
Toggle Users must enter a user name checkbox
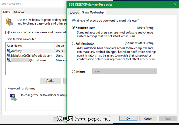pyautogui.click(x=7, y=32)
